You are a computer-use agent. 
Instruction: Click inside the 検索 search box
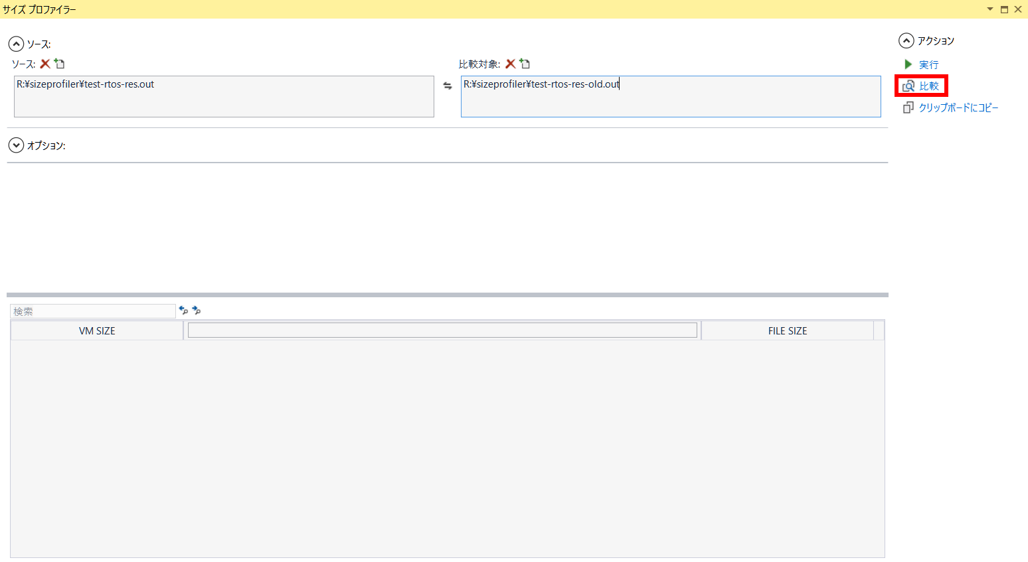coord(93,311)
